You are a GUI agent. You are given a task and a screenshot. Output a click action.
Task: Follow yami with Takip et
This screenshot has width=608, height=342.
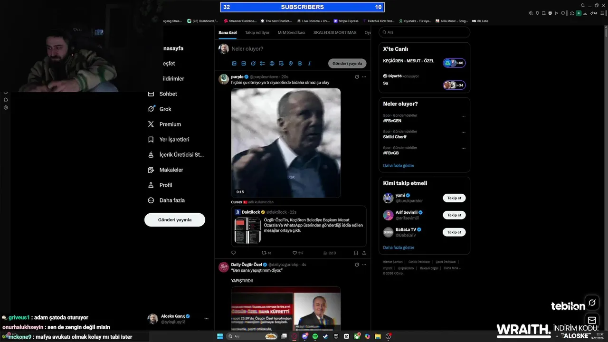454,198
